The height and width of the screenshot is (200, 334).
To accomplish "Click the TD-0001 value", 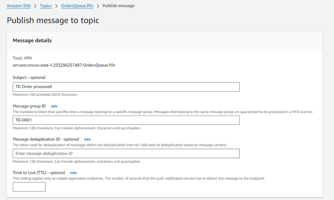I will pos(23,120).
